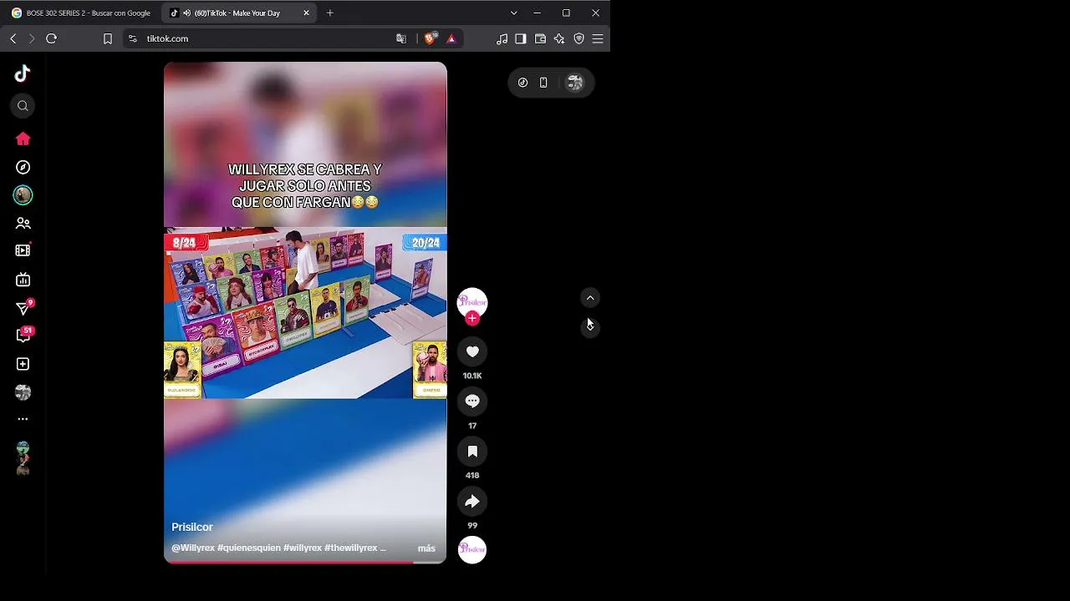This screenshot has height=601, width=1070.
Task: Go to the For You home feed
Action: point(23,139)
